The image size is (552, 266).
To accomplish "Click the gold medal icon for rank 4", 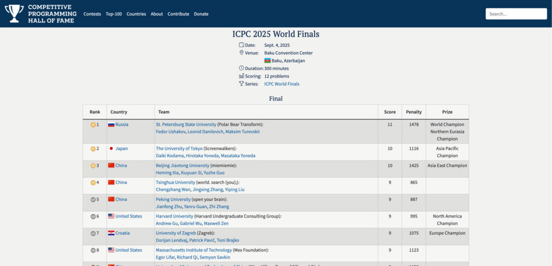I will click(x=93, y=182).
